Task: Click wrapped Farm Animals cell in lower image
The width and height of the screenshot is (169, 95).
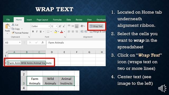Action: point(35,81)
